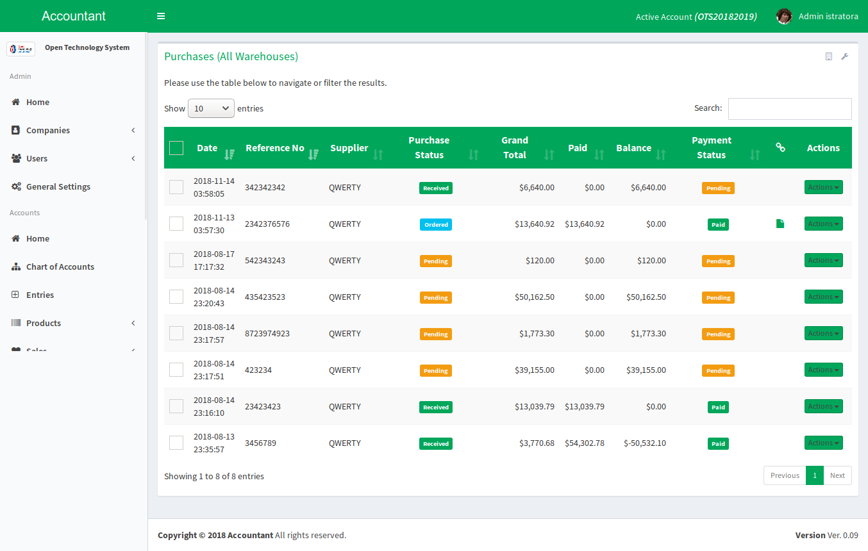Click into the Search input field
The height and width of the screenshot is (551, 868).
[789, 109]
